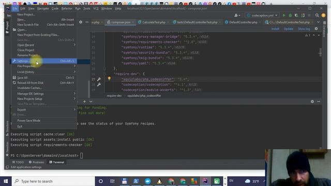331x186 pixels.
Task: Click the stop process icon in the toolbar
Action: pos(309,16)
